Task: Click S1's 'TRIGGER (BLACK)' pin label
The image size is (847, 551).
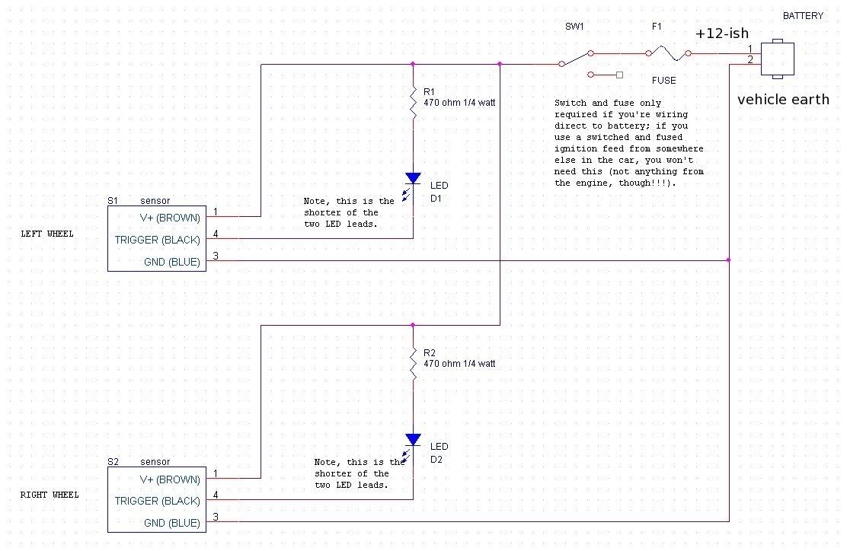Action: [x=157, y=240]
